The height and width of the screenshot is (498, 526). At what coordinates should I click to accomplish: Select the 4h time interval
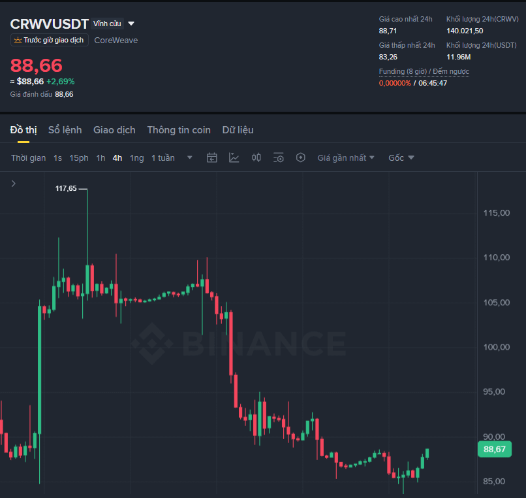pyautogui.click(x=117, y=158)
